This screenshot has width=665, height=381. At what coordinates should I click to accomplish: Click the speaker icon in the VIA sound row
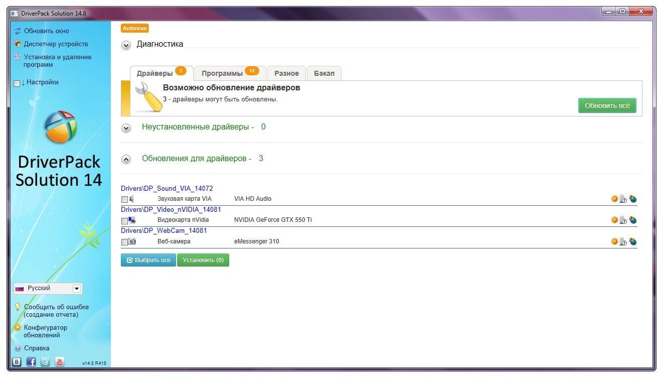click(x=131, y=199)
